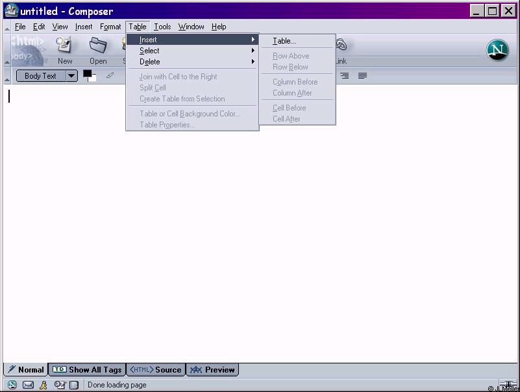Open the Window menu
Viewport: 520px width, 392px height.
[192, 27]
